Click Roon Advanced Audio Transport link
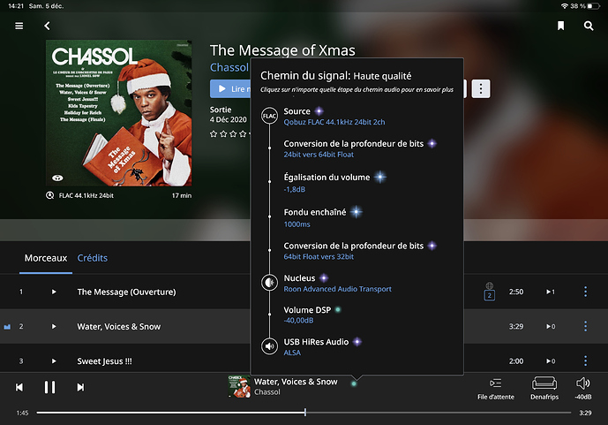 tap(337, 289)
